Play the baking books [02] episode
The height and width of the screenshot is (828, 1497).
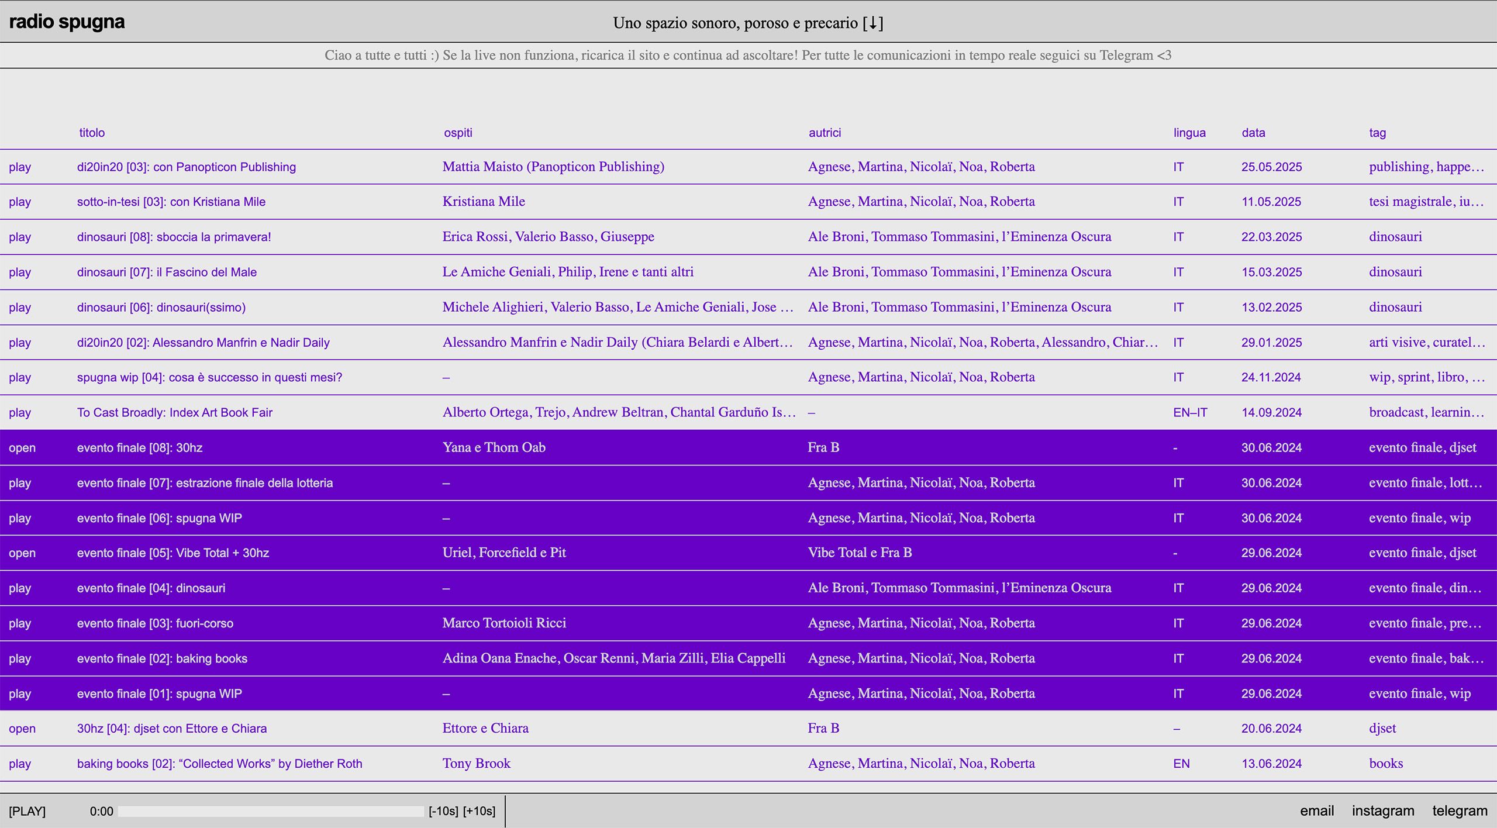[20, 764]
